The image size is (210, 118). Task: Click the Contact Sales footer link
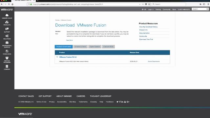coord(26,96)
